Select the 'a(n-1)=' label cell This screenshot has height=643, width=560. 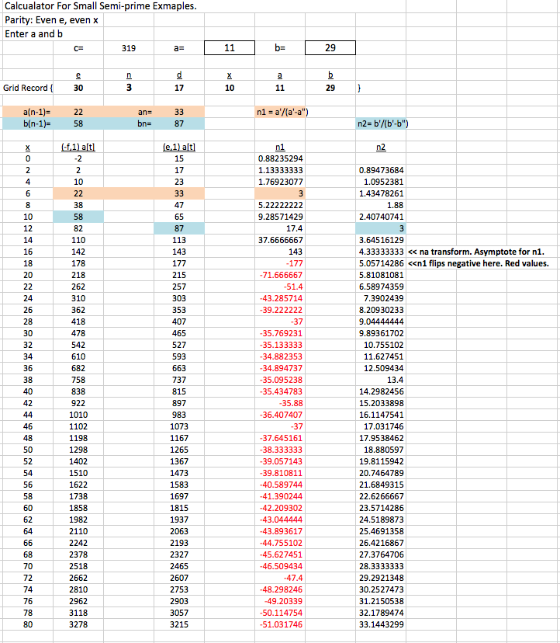pos(37,112)
